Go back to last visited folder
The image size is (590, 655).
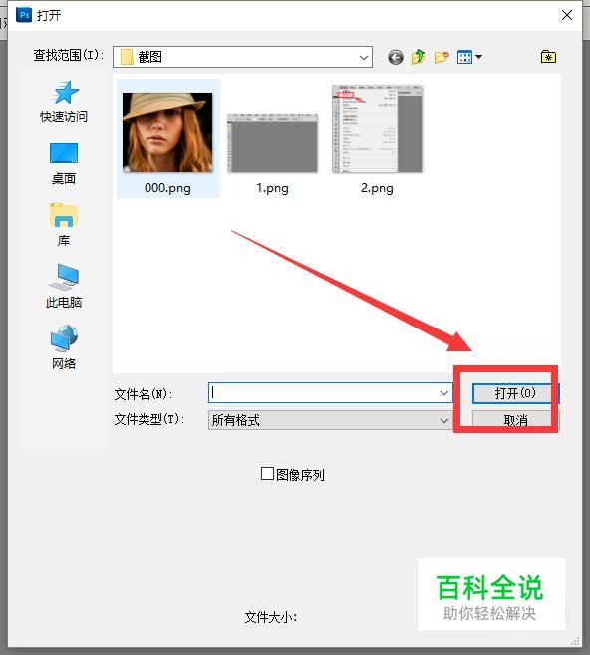[395, 57]
